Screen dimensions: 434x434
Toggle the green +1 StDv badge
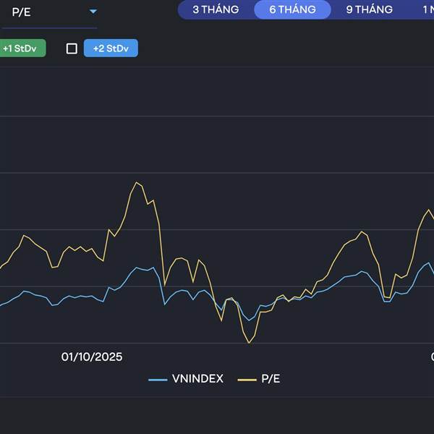point(22,48)
